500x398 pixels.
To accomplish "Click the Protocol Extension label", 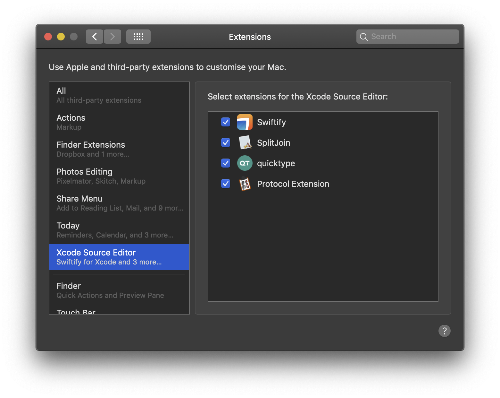I will point(293,184).
